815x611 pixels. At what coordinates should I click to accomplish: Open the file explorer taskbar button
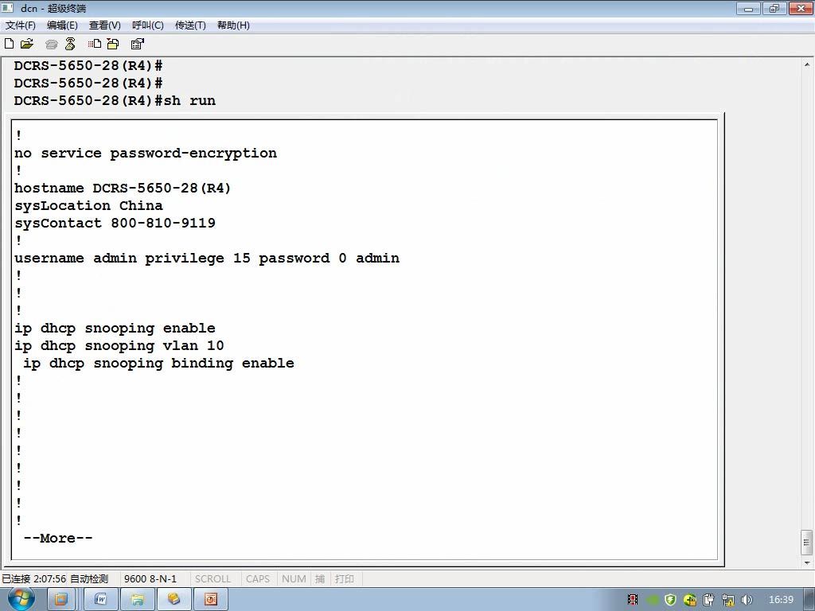(x=137, y=600)
